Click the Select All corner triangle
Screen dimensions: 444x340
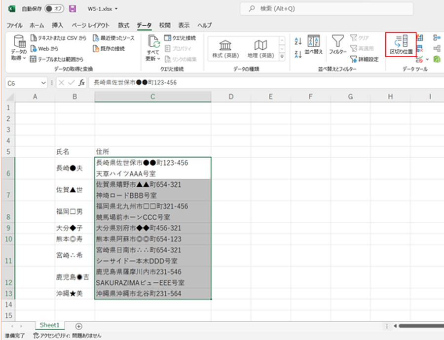[x=10, y=97]
